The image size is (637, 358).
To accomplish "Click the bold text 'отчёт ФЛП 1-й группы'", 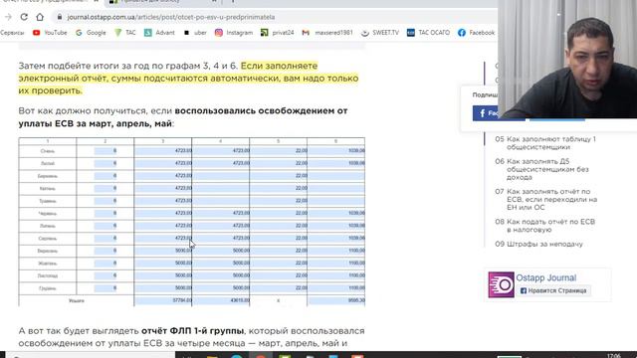I will pyautogui.click(x=192, y=331).
